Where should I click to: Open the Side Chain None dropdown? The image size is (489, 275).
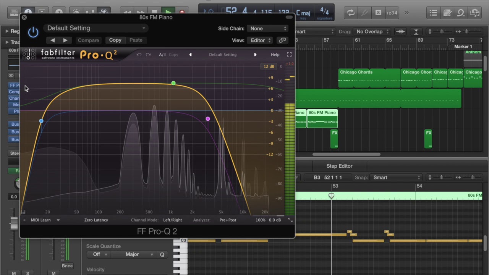tap(267, 28)
